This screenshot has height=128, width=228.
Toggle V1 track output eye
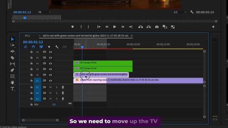(51, 81)
